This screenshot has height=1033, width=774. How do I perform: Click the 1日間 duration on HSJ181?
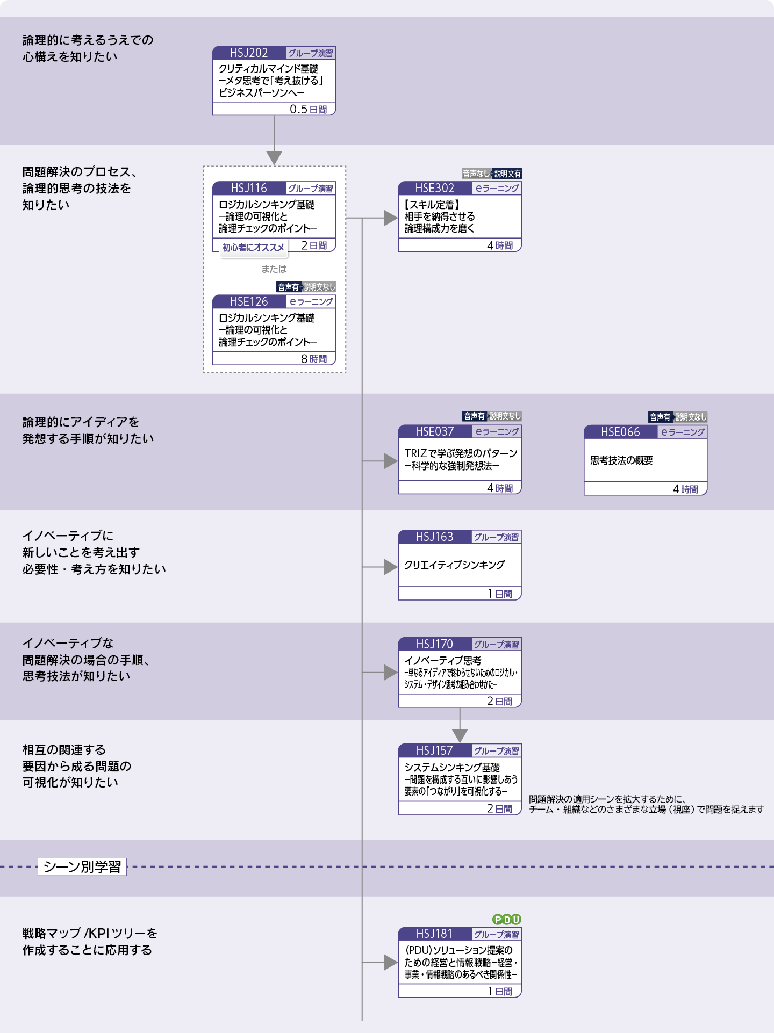point(500,991)
